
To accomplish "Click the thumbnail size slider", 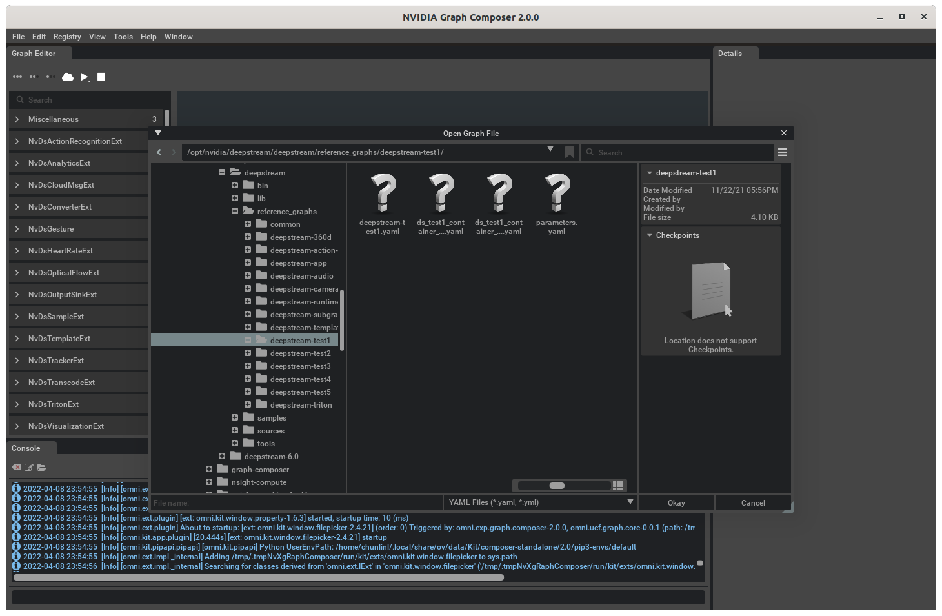I will tap(557, 486).
